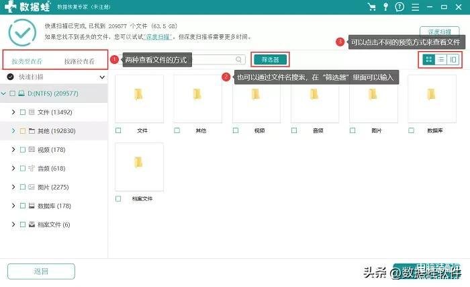The width and height of the screenshot is (470, 287).
Task: Click the D:(NTFS) drive icon
Action: [21, 93]
